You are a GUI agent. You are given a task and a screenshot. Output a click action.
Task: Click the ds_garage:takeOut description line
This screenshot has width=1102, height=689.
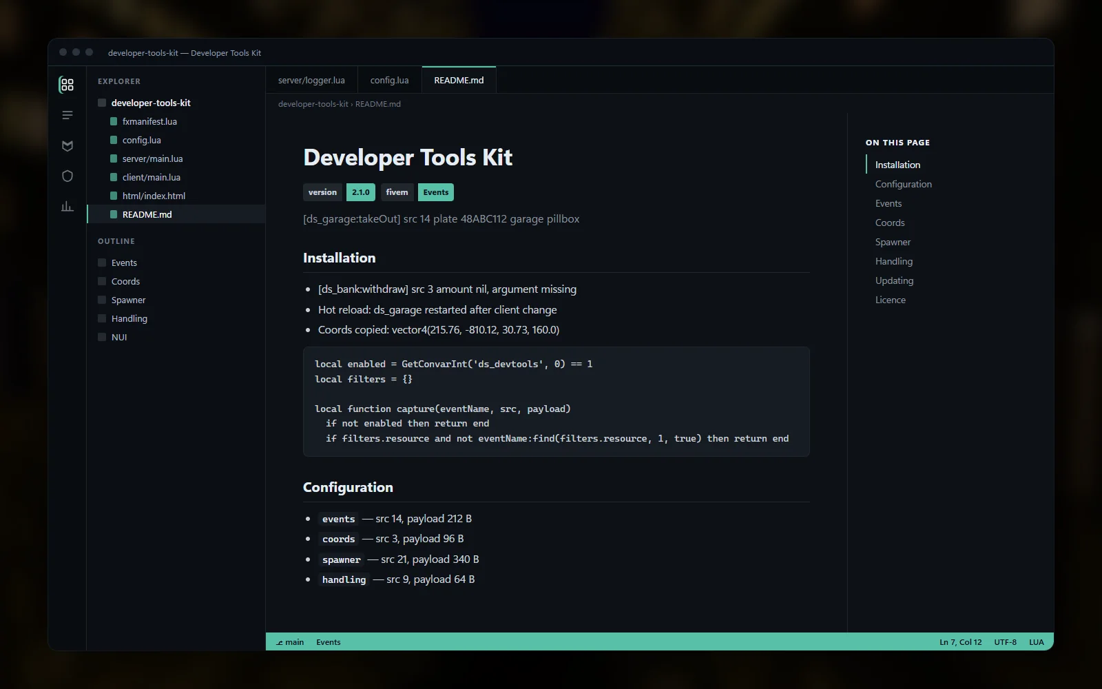click(441, 219)
